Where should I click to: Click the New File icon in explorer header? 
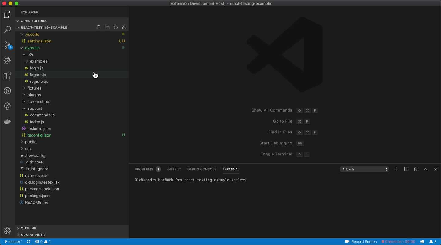98,27
